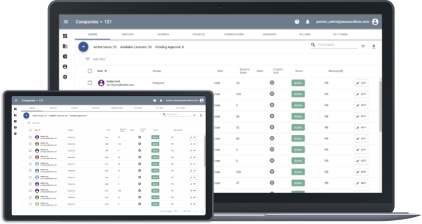Tick the first user row checkbox on tablet
Image resolution: width=422 pixels, height=224 pixels.
[30, 137]
